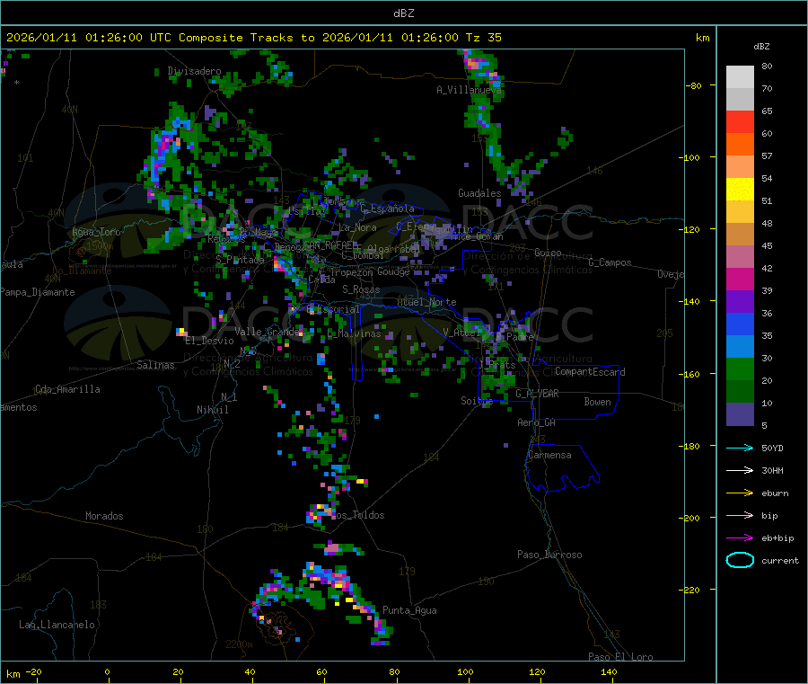
Task: Click the 'dBZ' title at window top
Action: coord(403,13)
